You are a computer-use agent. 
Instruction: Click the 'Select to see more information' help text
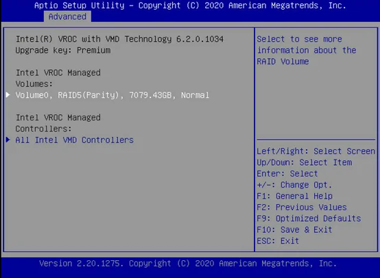(307, 50)
